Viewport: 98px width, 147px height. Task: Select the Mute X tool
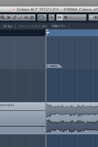click(x=9, y=18)
